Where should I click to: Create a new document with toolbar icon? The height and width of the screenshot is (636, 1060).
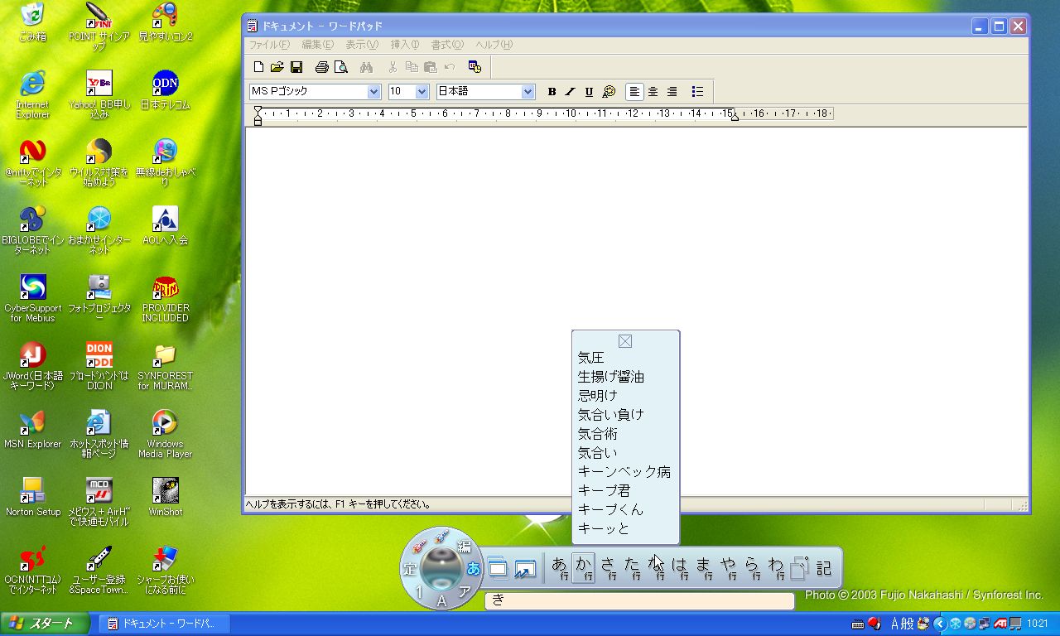click(x=259, y=67)
